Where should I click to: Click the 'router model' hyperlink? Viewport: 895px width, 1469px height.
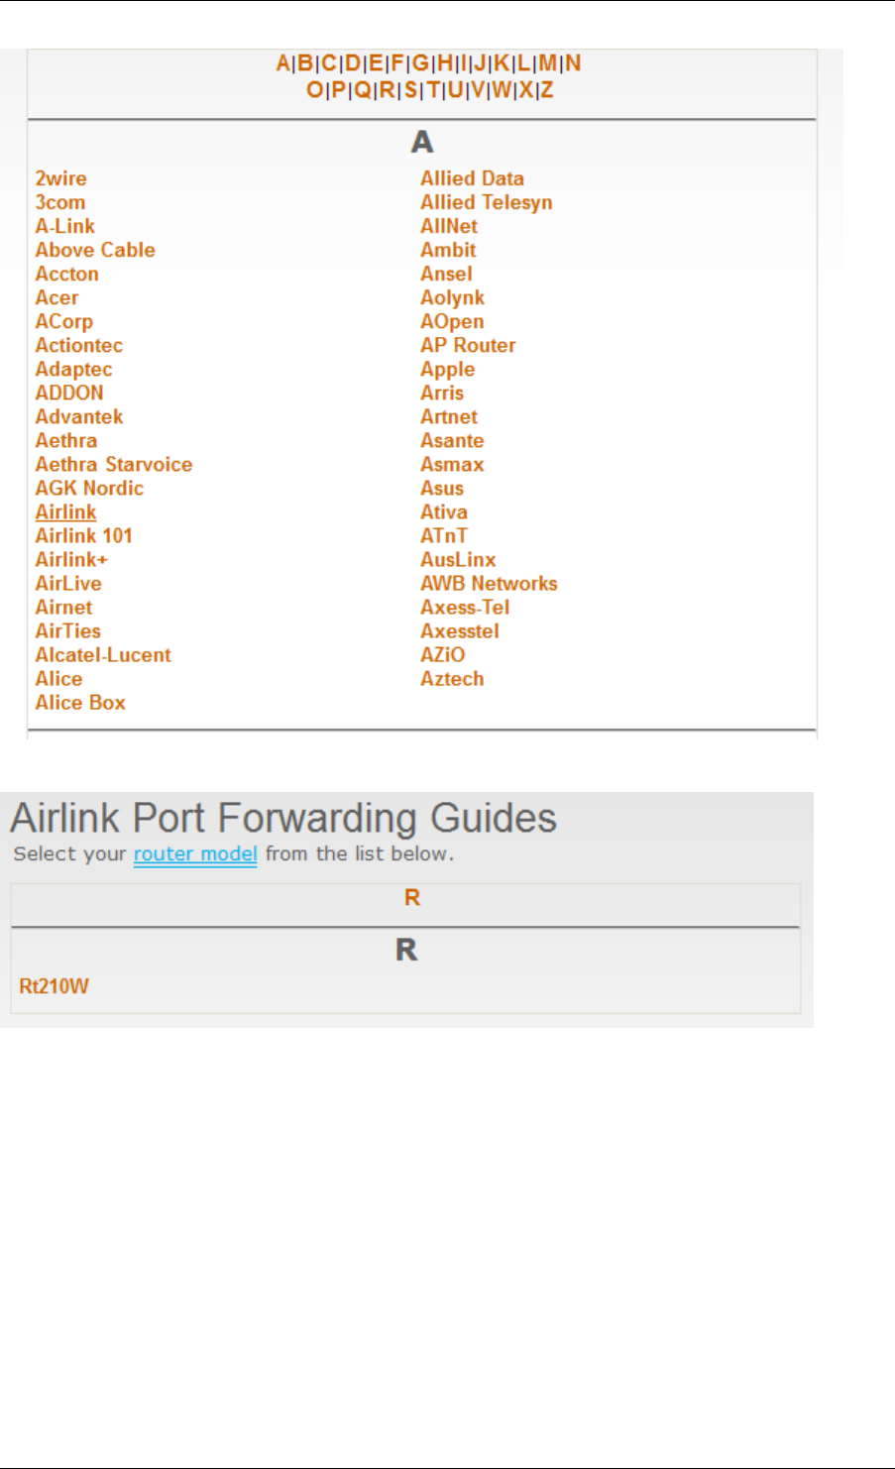point(195,854)
